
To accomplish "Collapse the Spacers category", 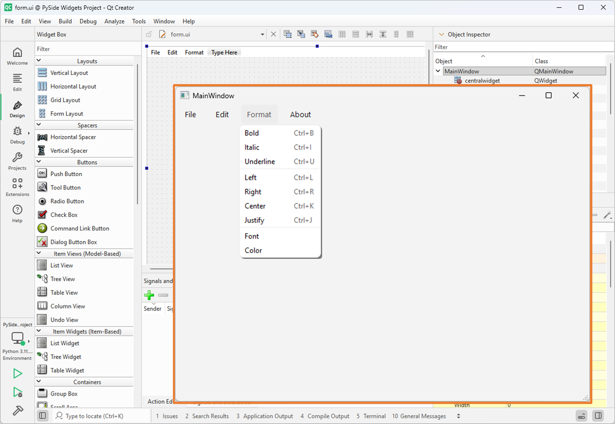I will tap(39, 125).
